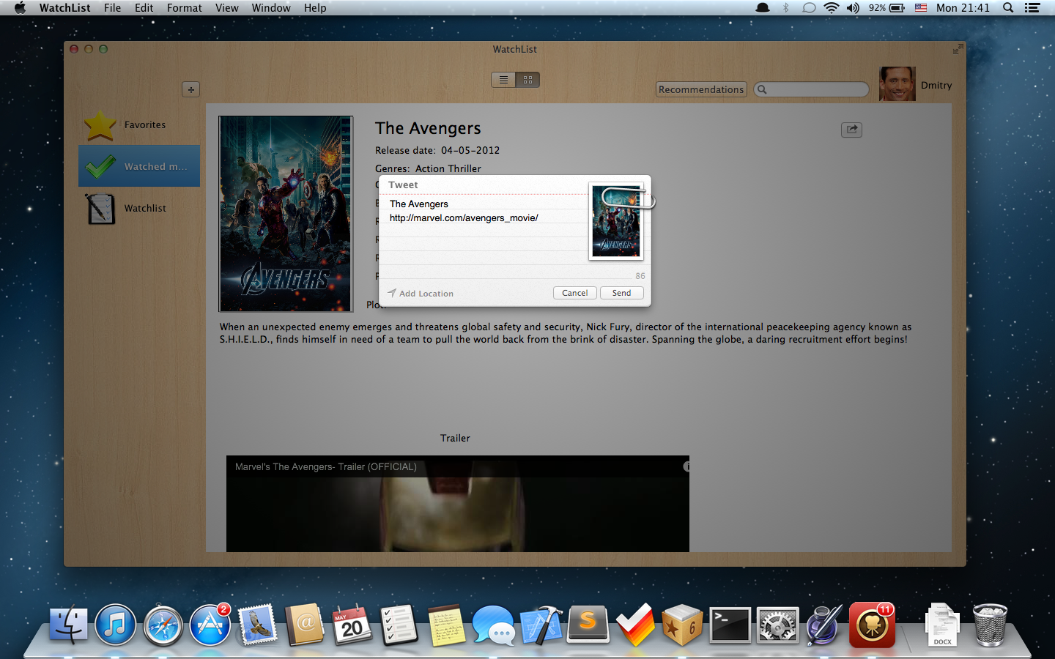Viewport: 1055px width, 659px height.
Task: Click the volume icon in menu bar
Action: point(853,8)
